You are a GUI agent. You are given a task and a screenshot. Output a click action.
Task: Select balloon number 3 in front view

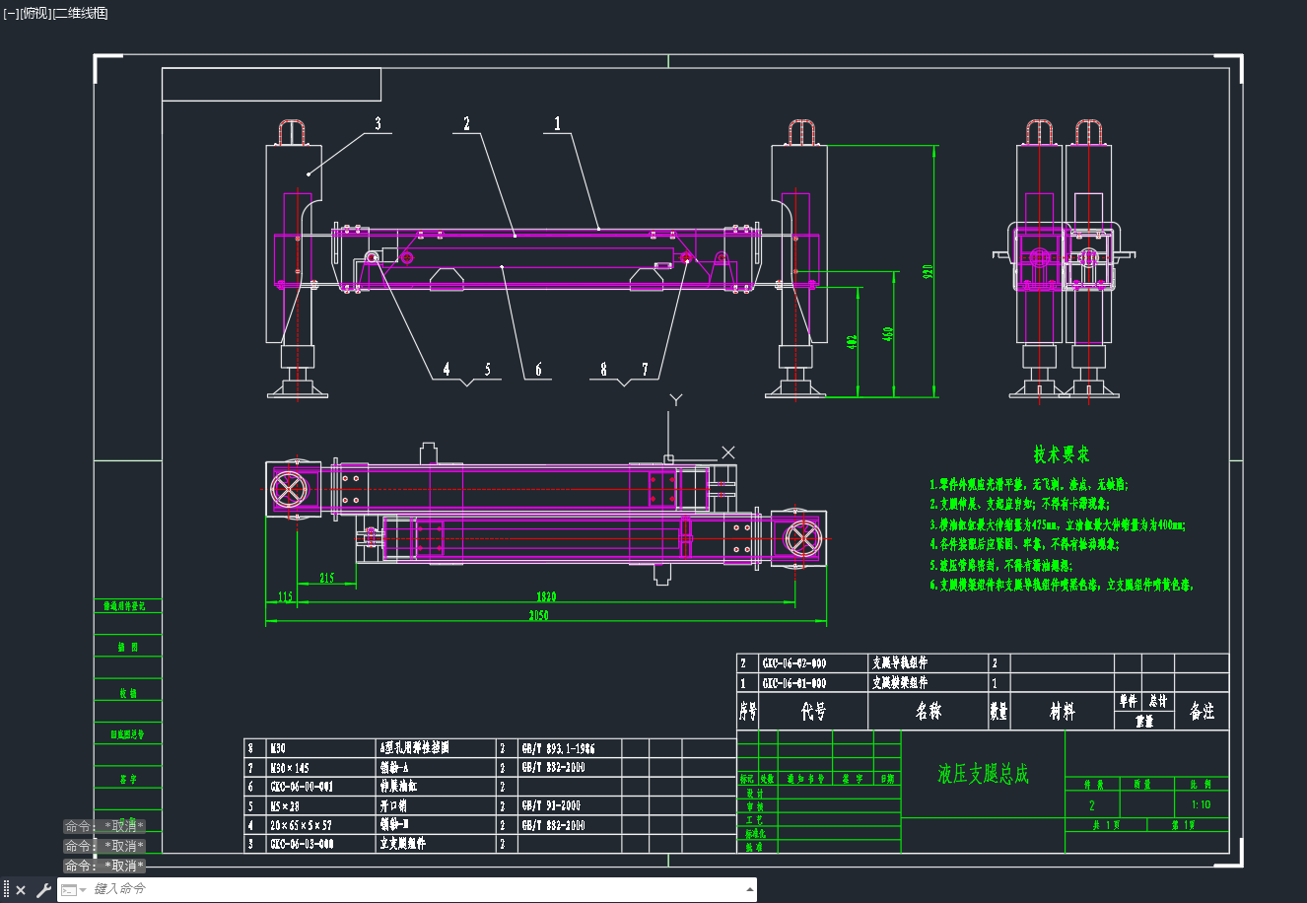[x=378, y=124]
